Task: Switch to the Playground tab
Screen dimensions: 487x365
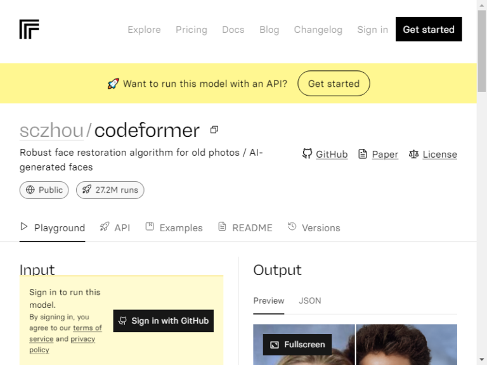Action: [52, 228]
